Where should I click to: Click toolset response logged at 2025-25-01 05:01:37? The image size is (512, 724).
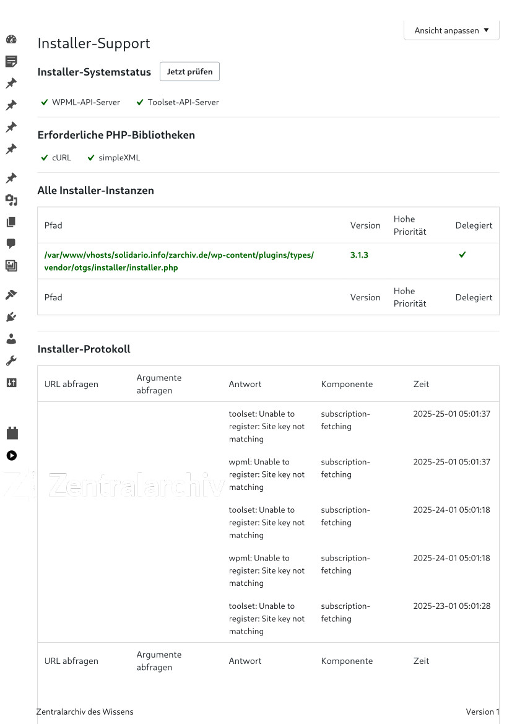coord(267,426)
